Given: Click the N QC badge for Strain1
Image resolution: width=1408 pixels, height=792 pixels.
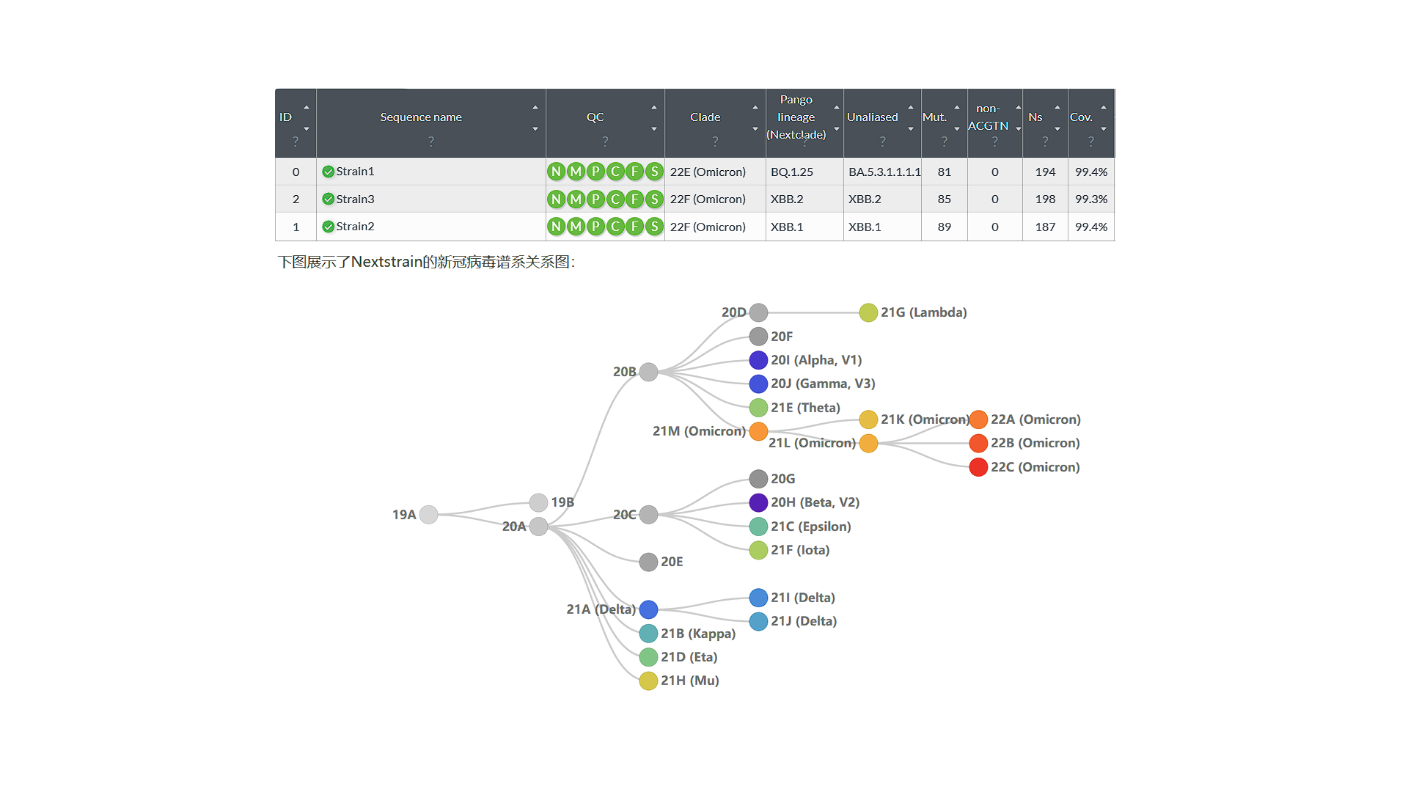Looking at the screenshot, I should [x=556, y=172].
